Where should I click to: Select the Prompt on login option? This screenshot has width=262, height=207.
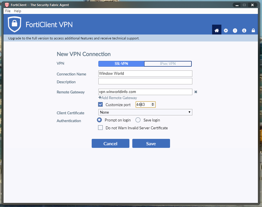(100, 120)
